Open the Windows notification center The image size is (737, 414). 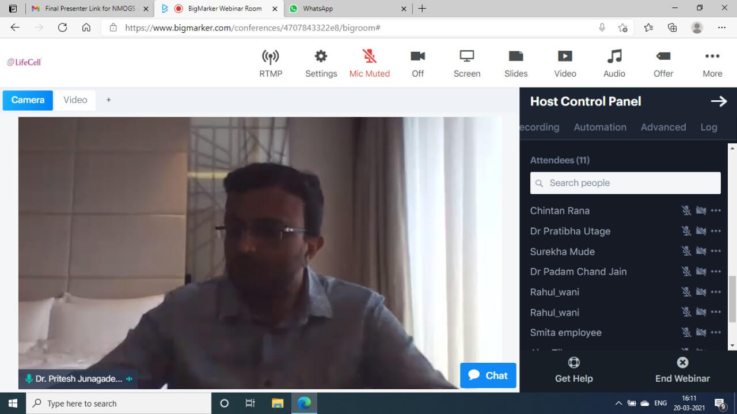click(x=720, y=404)
